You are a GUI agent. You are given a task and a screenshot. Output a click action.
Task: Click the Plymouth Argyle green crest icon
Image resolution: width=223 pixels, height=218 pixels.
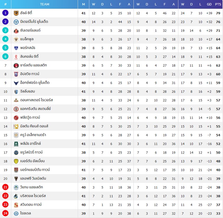click(x=16, y=144)
